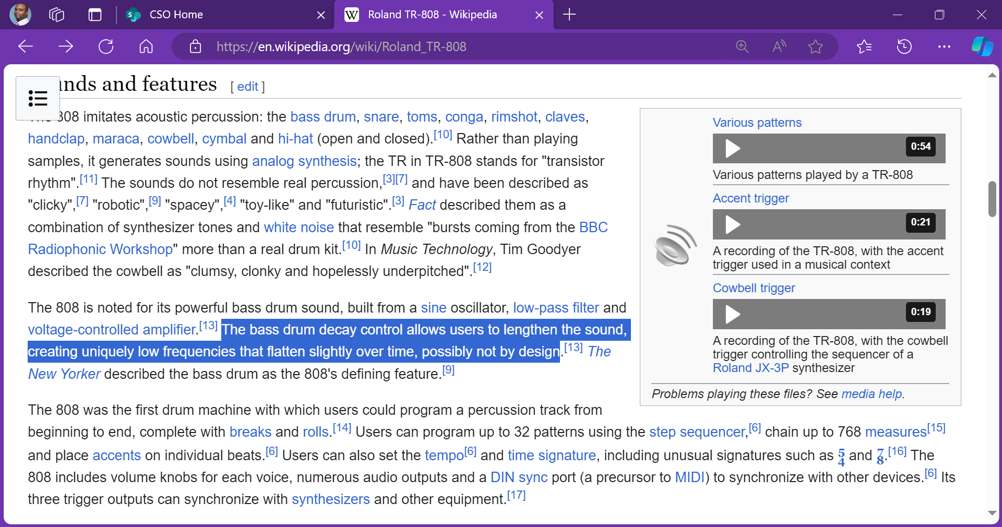Open the Roland JX-3P link
Screen dimensions: 1002x527
(750, 368)
